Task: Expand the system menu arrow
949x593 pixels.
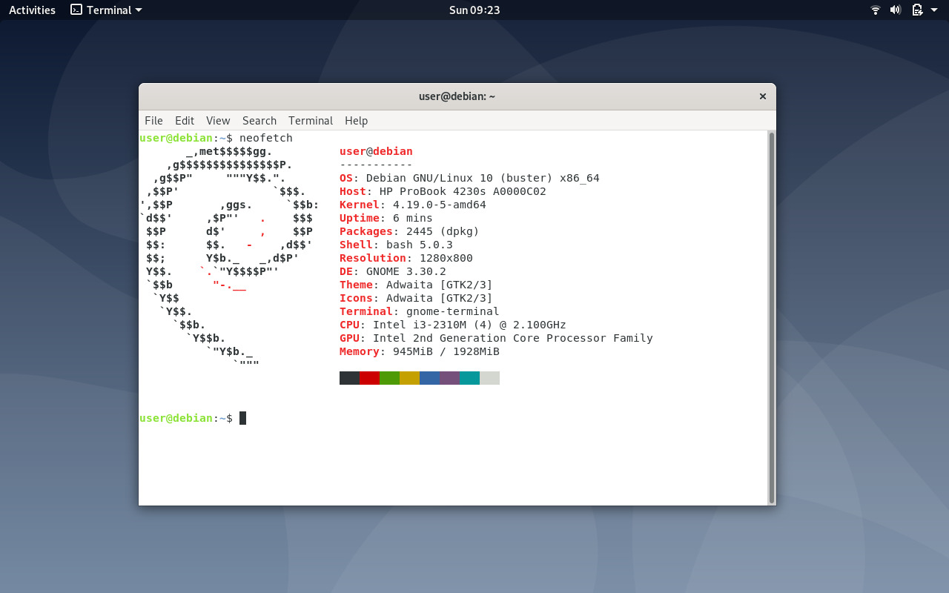Action: 934,10
